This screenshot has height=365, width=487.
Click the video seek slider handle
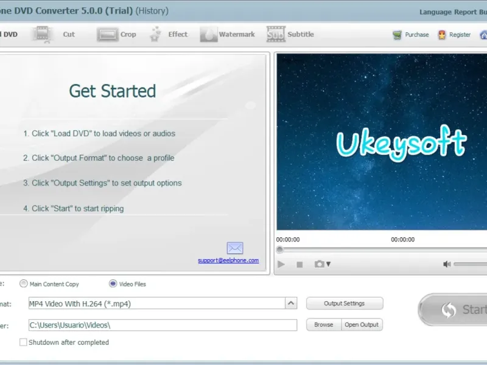[279, 249]
